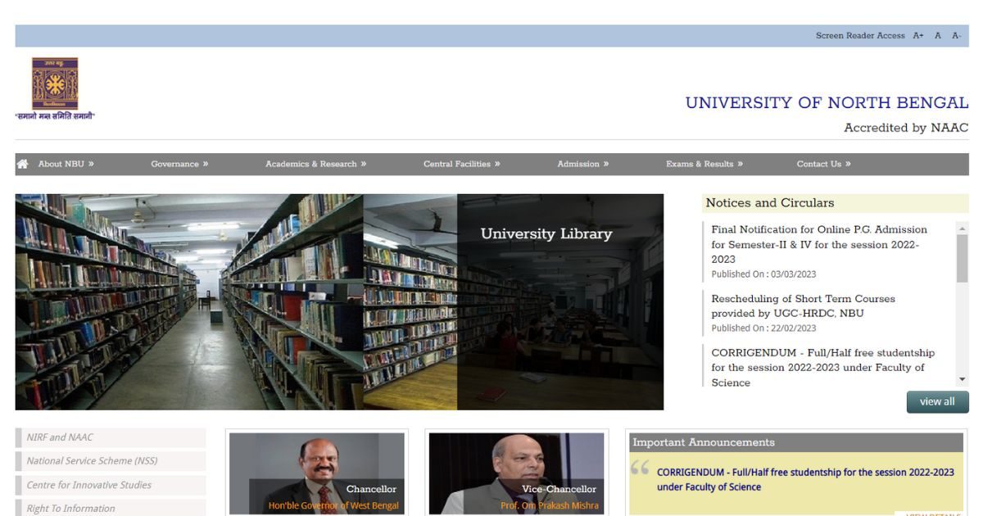Open Academics & Research menu
Screen dimensions: 983x516
click(x=315, y=164)
